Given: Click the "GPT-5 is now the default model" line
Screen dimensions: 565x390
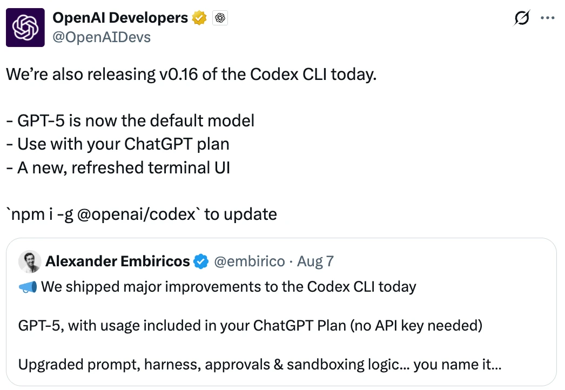Looking at the screenshot, I should (x=130, y=120).
